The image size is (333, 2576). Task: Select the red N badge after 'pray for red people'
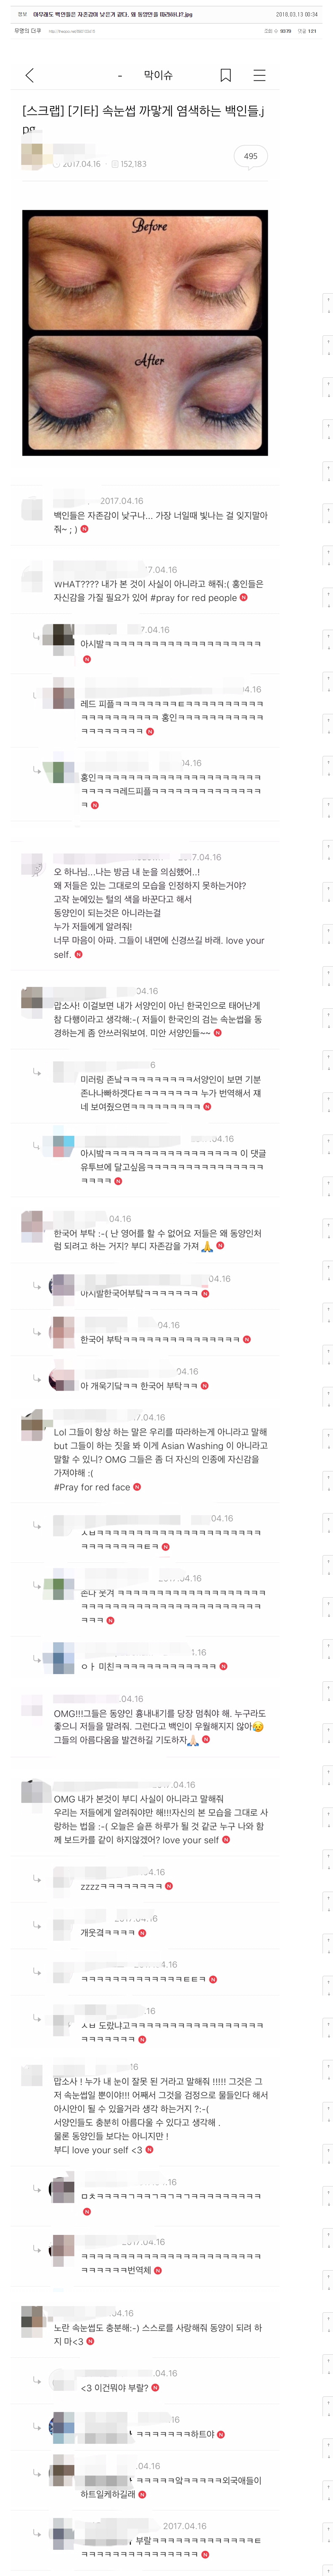(244, 598)
